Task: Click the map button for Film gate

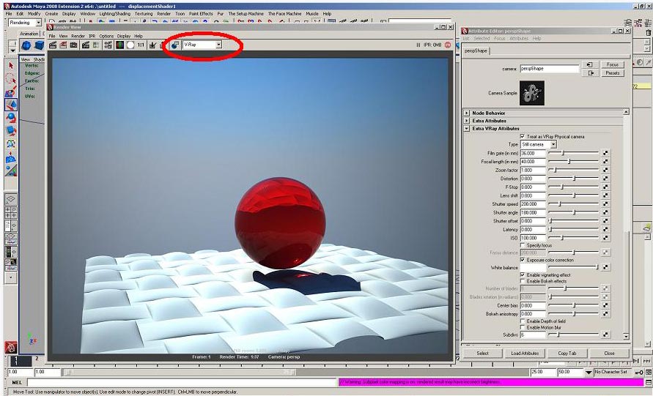Action: point(605,153)
